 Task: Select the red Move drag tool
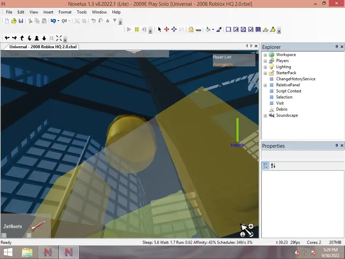point(166,29)
